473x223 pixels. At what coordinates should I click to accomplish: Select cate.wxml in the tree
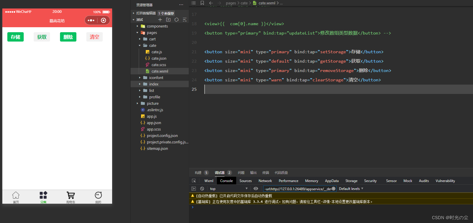coord(160,71)
